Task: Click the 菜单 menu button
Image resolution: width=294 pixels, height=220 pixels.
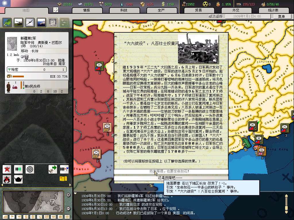Action: pos(281,17)
